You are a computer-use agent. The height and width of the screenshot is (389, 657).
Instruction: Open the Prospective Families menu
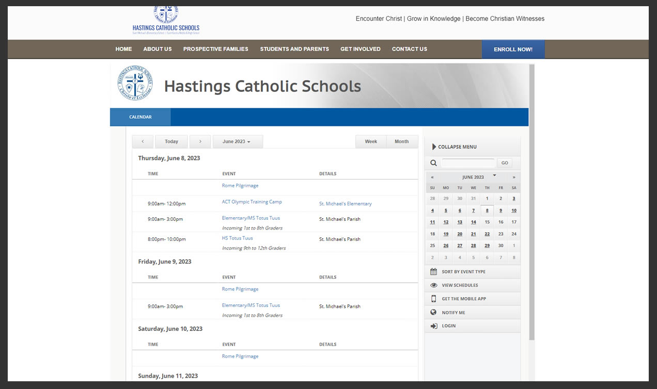click(215, 49)
